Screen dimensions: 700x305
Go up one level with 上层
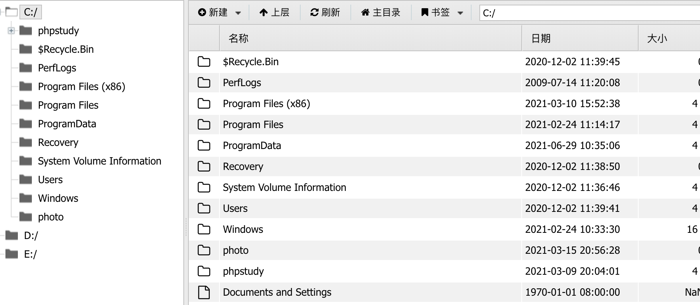[x=274, y=12]
